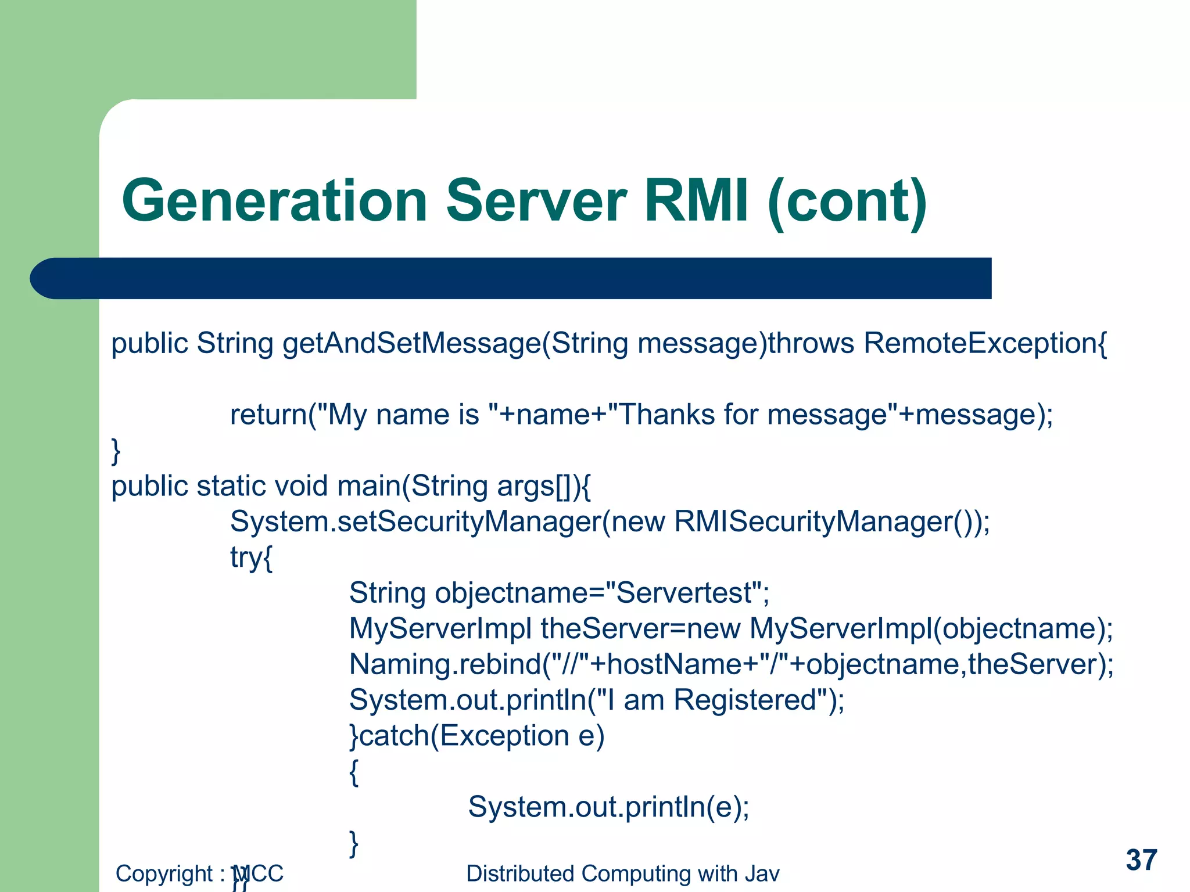Click the slide number 37
Screen dimensions: 1190x892
tap(1141, 860)
